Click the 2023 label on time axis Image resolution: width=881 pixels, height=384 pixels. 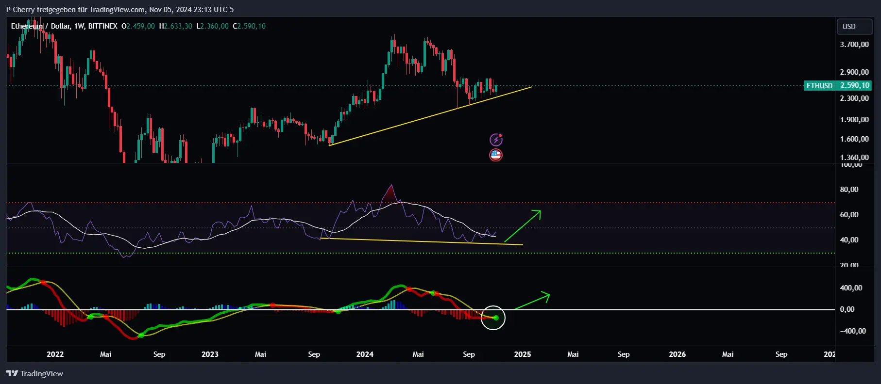[210, 354]
